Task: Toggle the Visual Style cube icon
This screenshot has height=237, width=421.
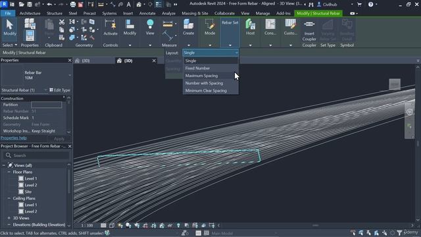Action: pos(112,225)
